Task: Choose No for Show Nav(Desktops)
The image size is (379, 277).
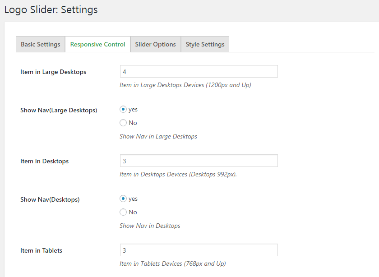Action: (x=123, y=212)
